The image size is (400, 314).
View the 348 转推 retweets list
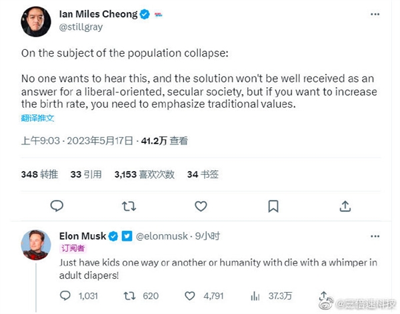[x=39, y=174]
